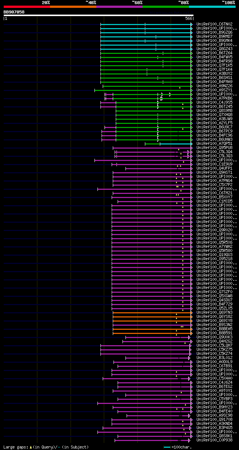Select label UniRef100_Q6YS82
Viewport: 239px width, 450px height.
[215, 317]
